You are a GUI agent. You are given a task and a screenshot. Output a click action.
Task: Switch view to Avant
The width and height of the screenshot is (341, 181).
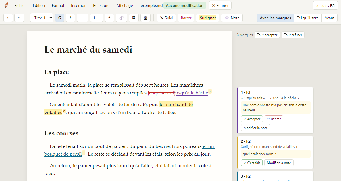click(330, 18)
